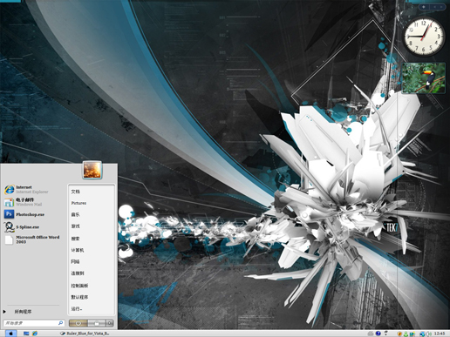Image resolution: width=450 pixels, height=337 pixels.
Task: Open 运行 (Run) dialog entry
Action: click(77, 309)
